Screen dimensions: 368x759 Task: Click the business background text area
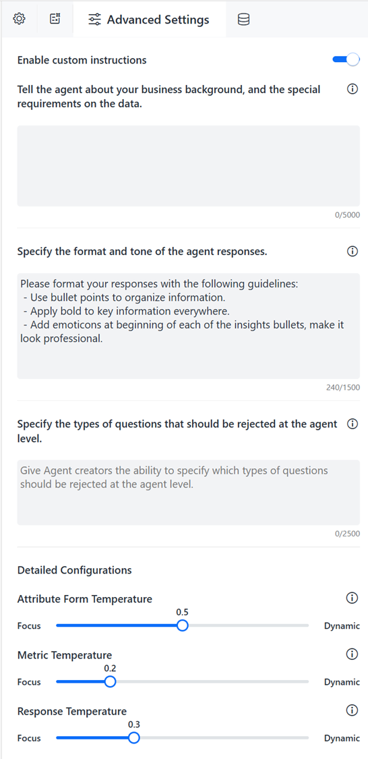189,166
